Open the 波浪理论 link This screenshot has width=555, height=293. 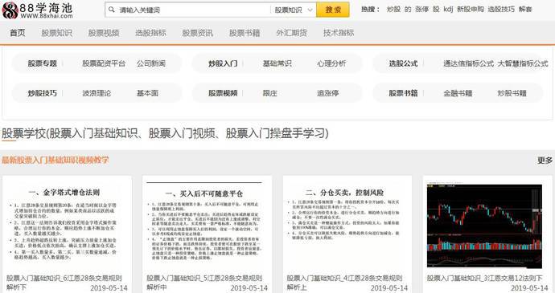point(97,93)
